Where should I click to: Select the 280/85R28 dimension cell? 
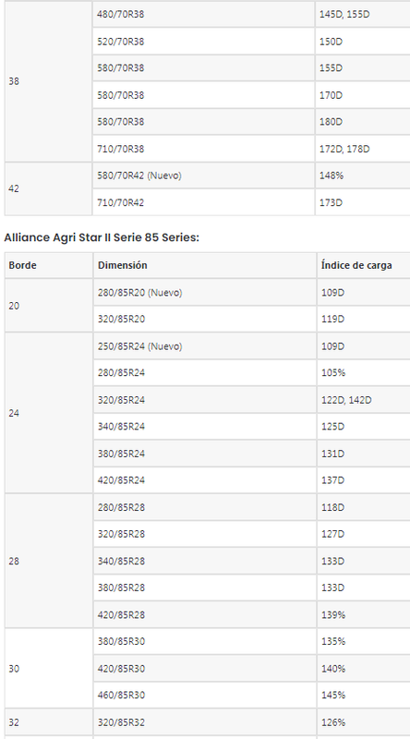click(x=204, y=507)
